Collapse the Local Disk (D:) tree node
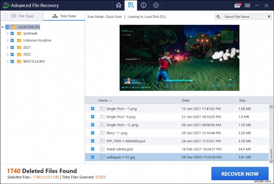Viewport: 274px width, 184px height. click(x=2, y=27)
